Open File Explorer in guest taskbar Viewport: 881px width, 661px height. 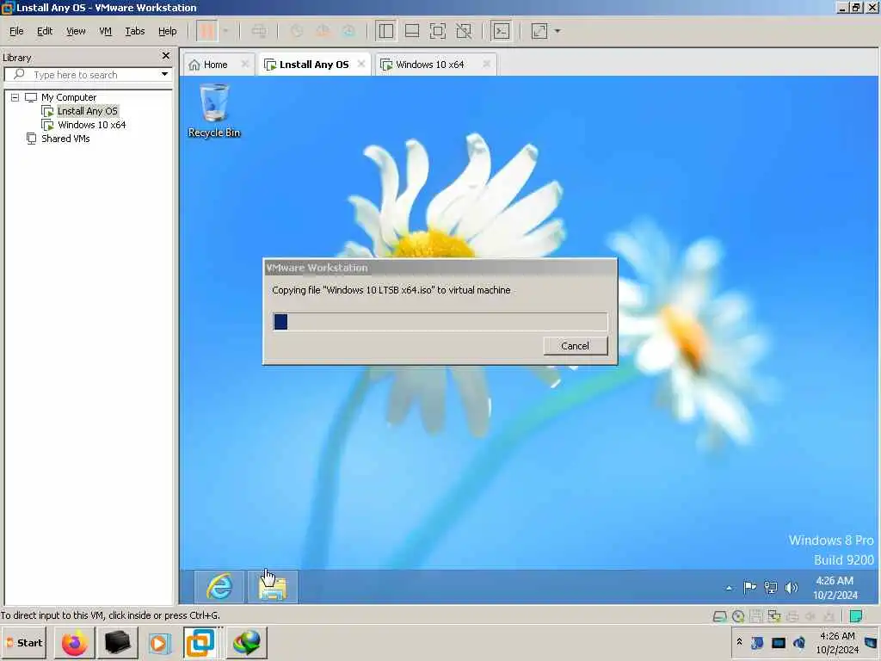pos(273,587)
